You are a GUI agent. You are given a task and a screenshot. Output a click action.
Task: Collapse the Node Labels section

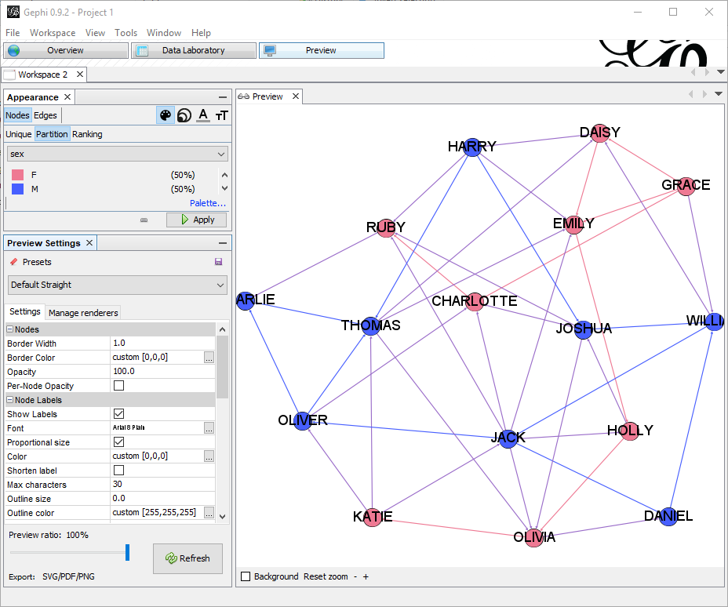coord(9,400)
